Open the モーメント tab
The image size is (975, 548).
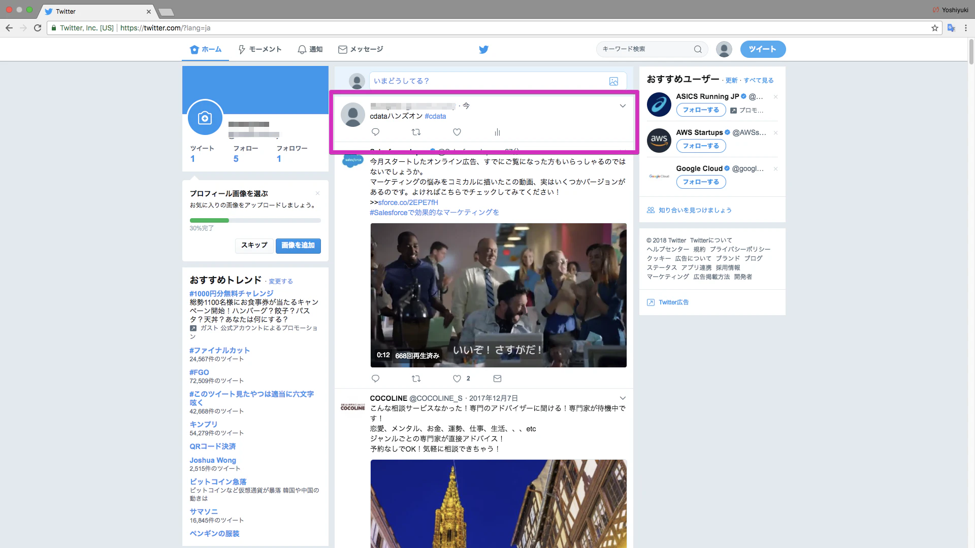point(260,49)
